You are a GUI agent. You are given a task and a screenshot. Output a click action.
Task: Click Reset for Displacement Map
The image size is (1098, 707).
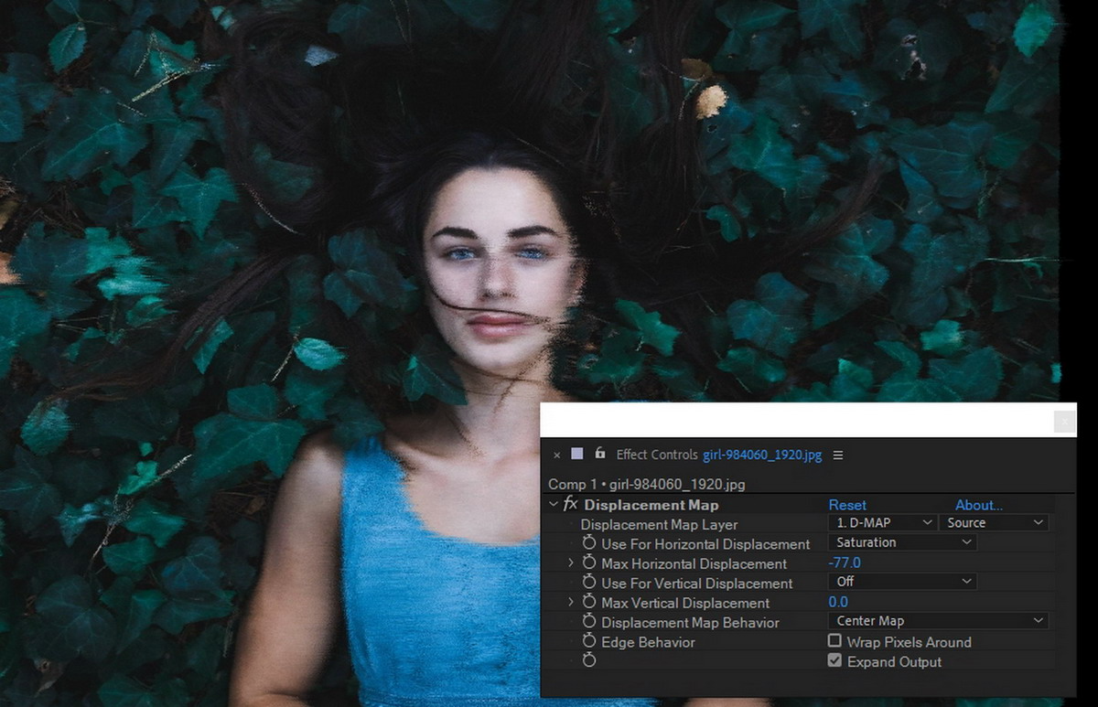click(x=847, y=505)
